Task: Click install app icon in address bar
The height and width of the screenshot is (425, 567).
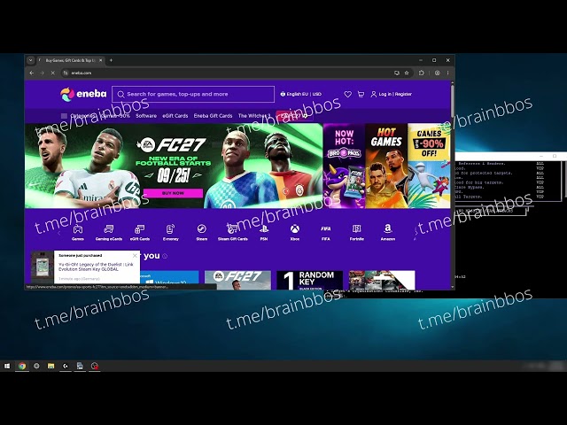Action: 397,73
